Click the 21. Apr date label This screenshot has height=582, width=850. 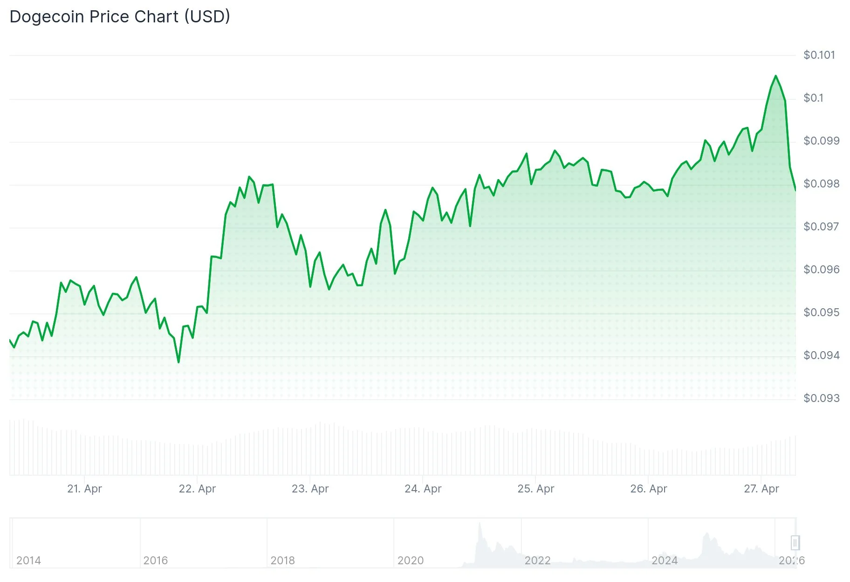click(x=84, y=489)
